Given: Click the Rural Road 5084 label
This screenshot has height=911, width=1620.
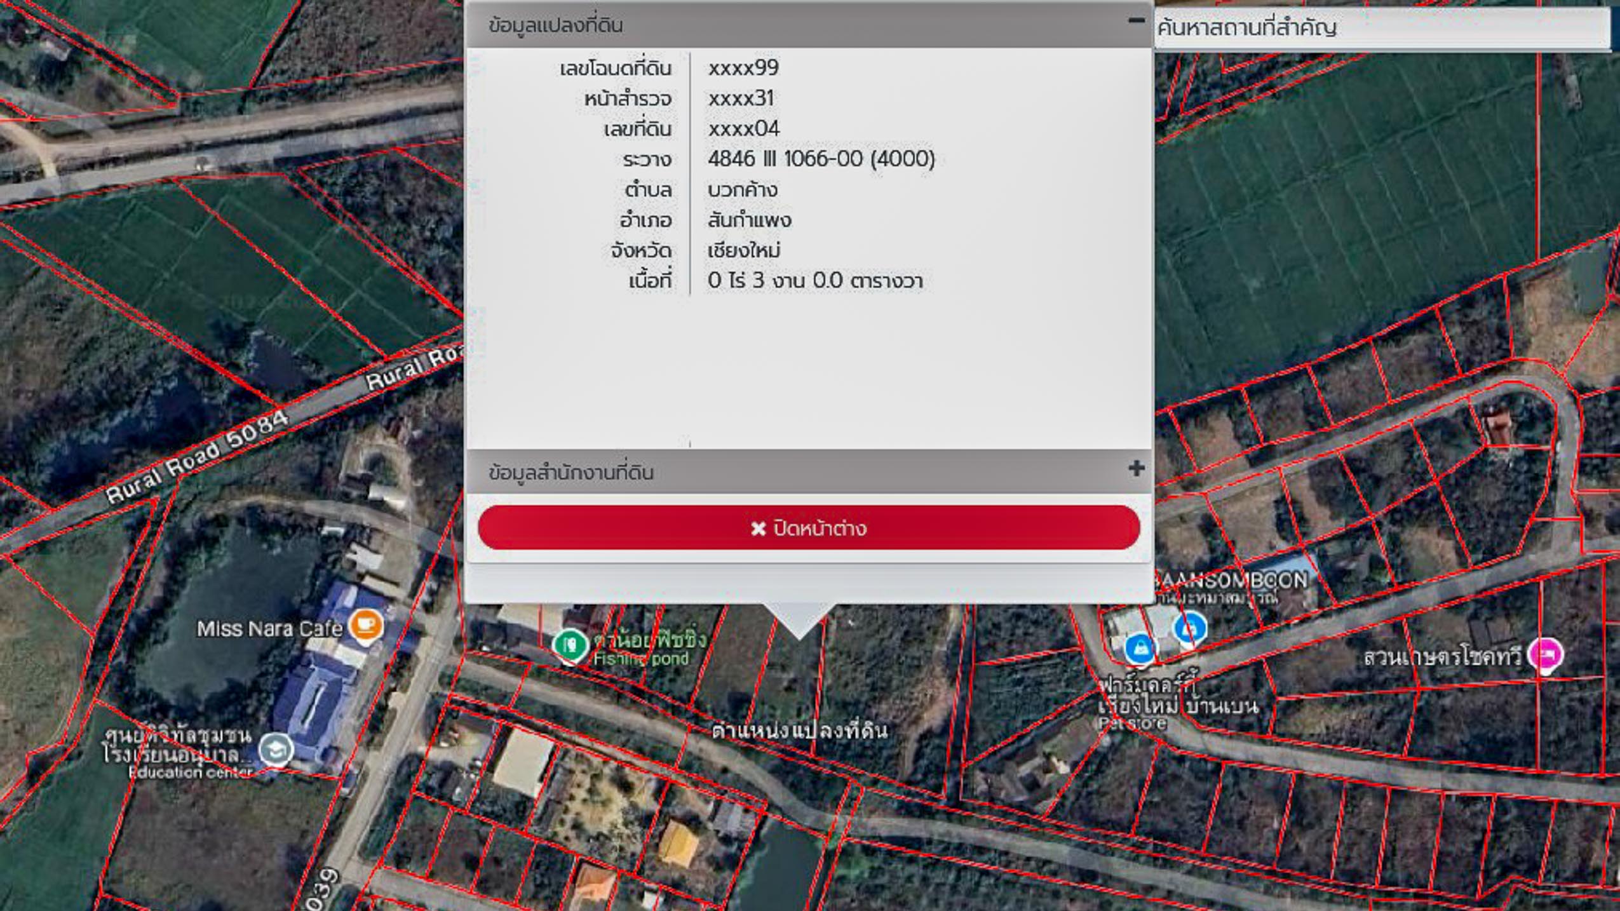Looking at the screenshot, I should click(197, 456).
